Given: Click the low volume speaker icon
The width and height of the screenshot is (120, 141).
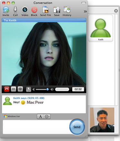Looking at the screenshot, I should click(x=33, y=89).
